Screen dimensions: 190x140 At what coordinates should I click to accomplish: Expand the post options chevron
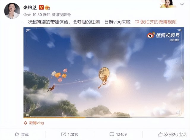[x=182, y=5]
